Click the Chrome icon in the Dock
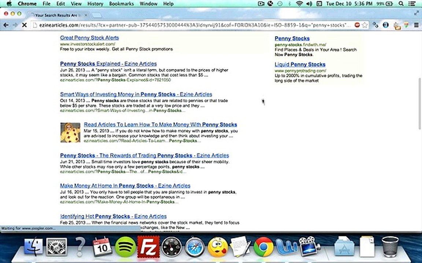 (264, 247)
